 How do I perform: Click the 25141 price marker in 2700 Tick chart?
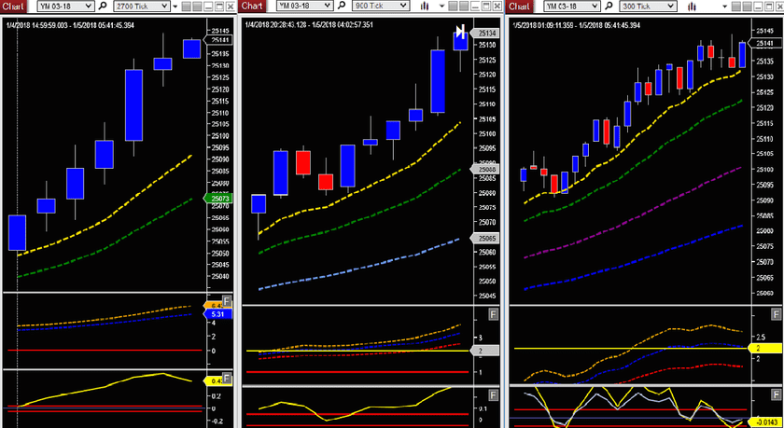[218, 41]
